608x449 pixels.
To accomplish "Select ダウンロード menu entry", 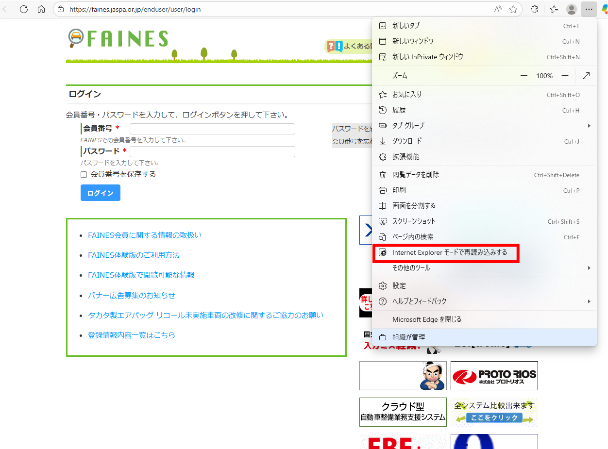I will click(x=484, y=141).
